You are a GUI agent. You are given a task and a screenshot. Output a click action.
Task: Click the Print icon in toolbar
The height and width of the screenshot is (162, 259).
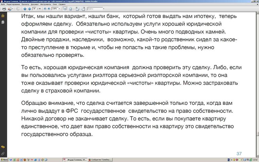pos(4,9)
